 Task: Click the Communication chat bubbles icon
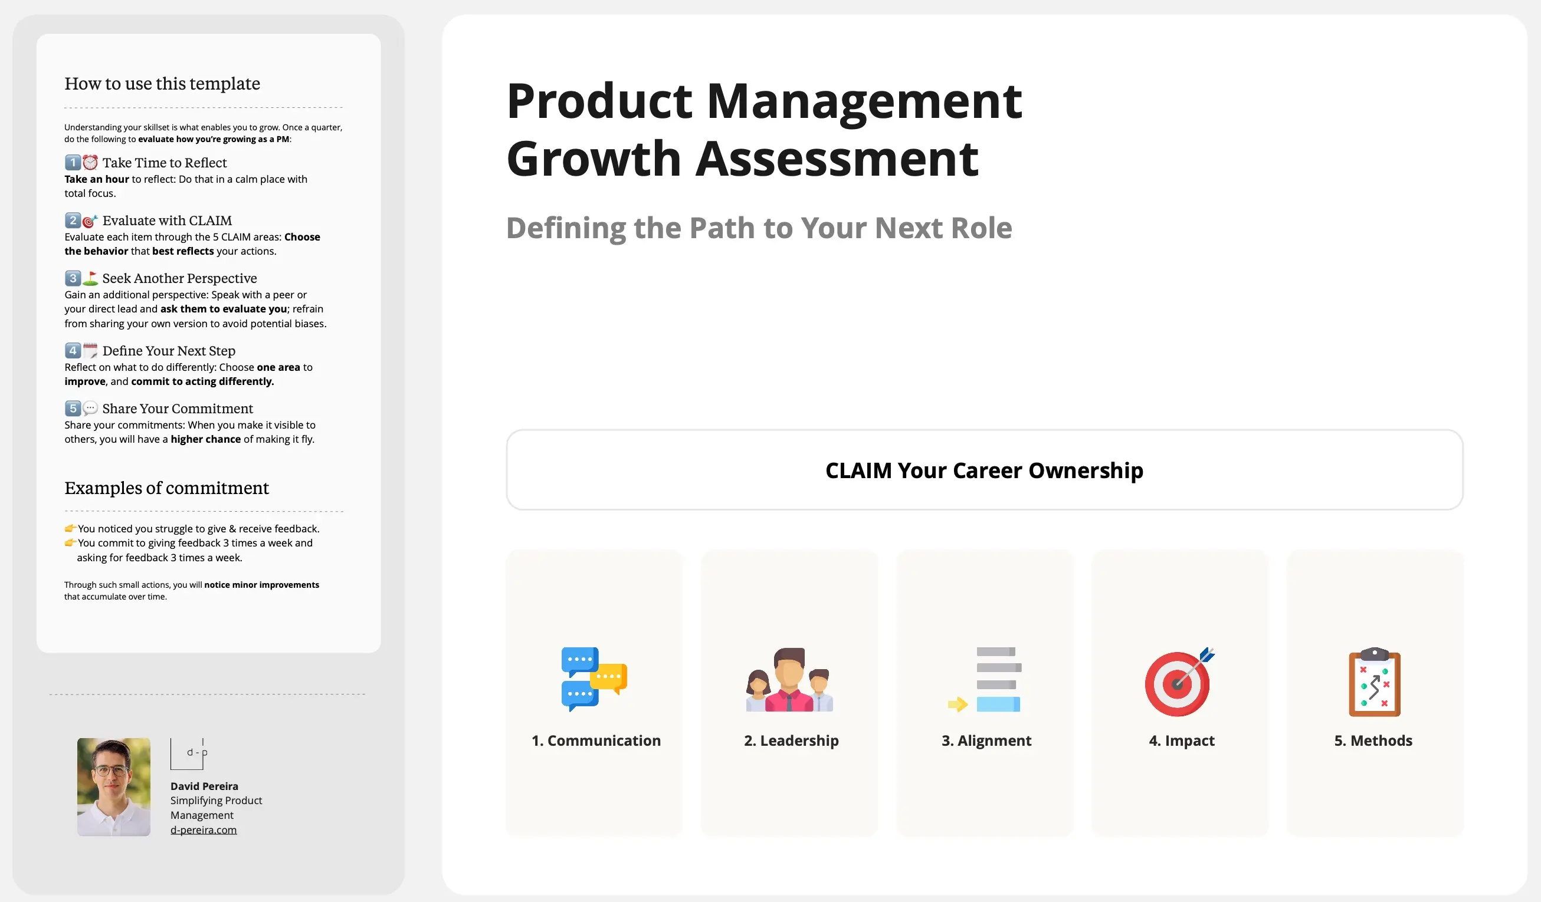tap(594, 679)
